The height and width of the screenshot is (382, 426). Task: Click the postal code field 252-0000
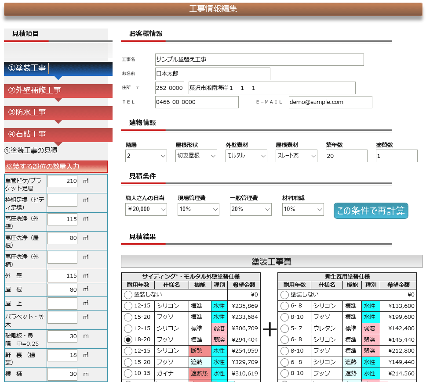coord(170,88)
